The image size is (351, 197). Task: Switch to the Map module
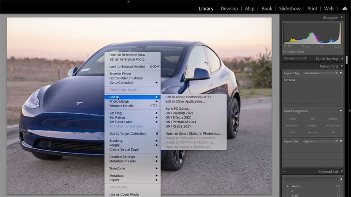click(250, 8)
